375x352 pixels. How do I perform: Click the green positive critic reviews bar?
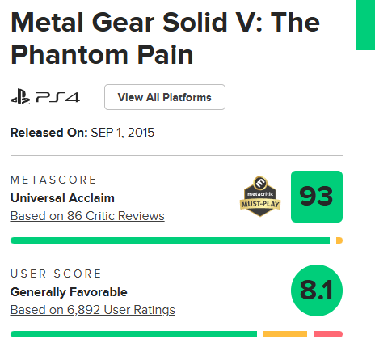pyautogui.click(x=170, y=240)
